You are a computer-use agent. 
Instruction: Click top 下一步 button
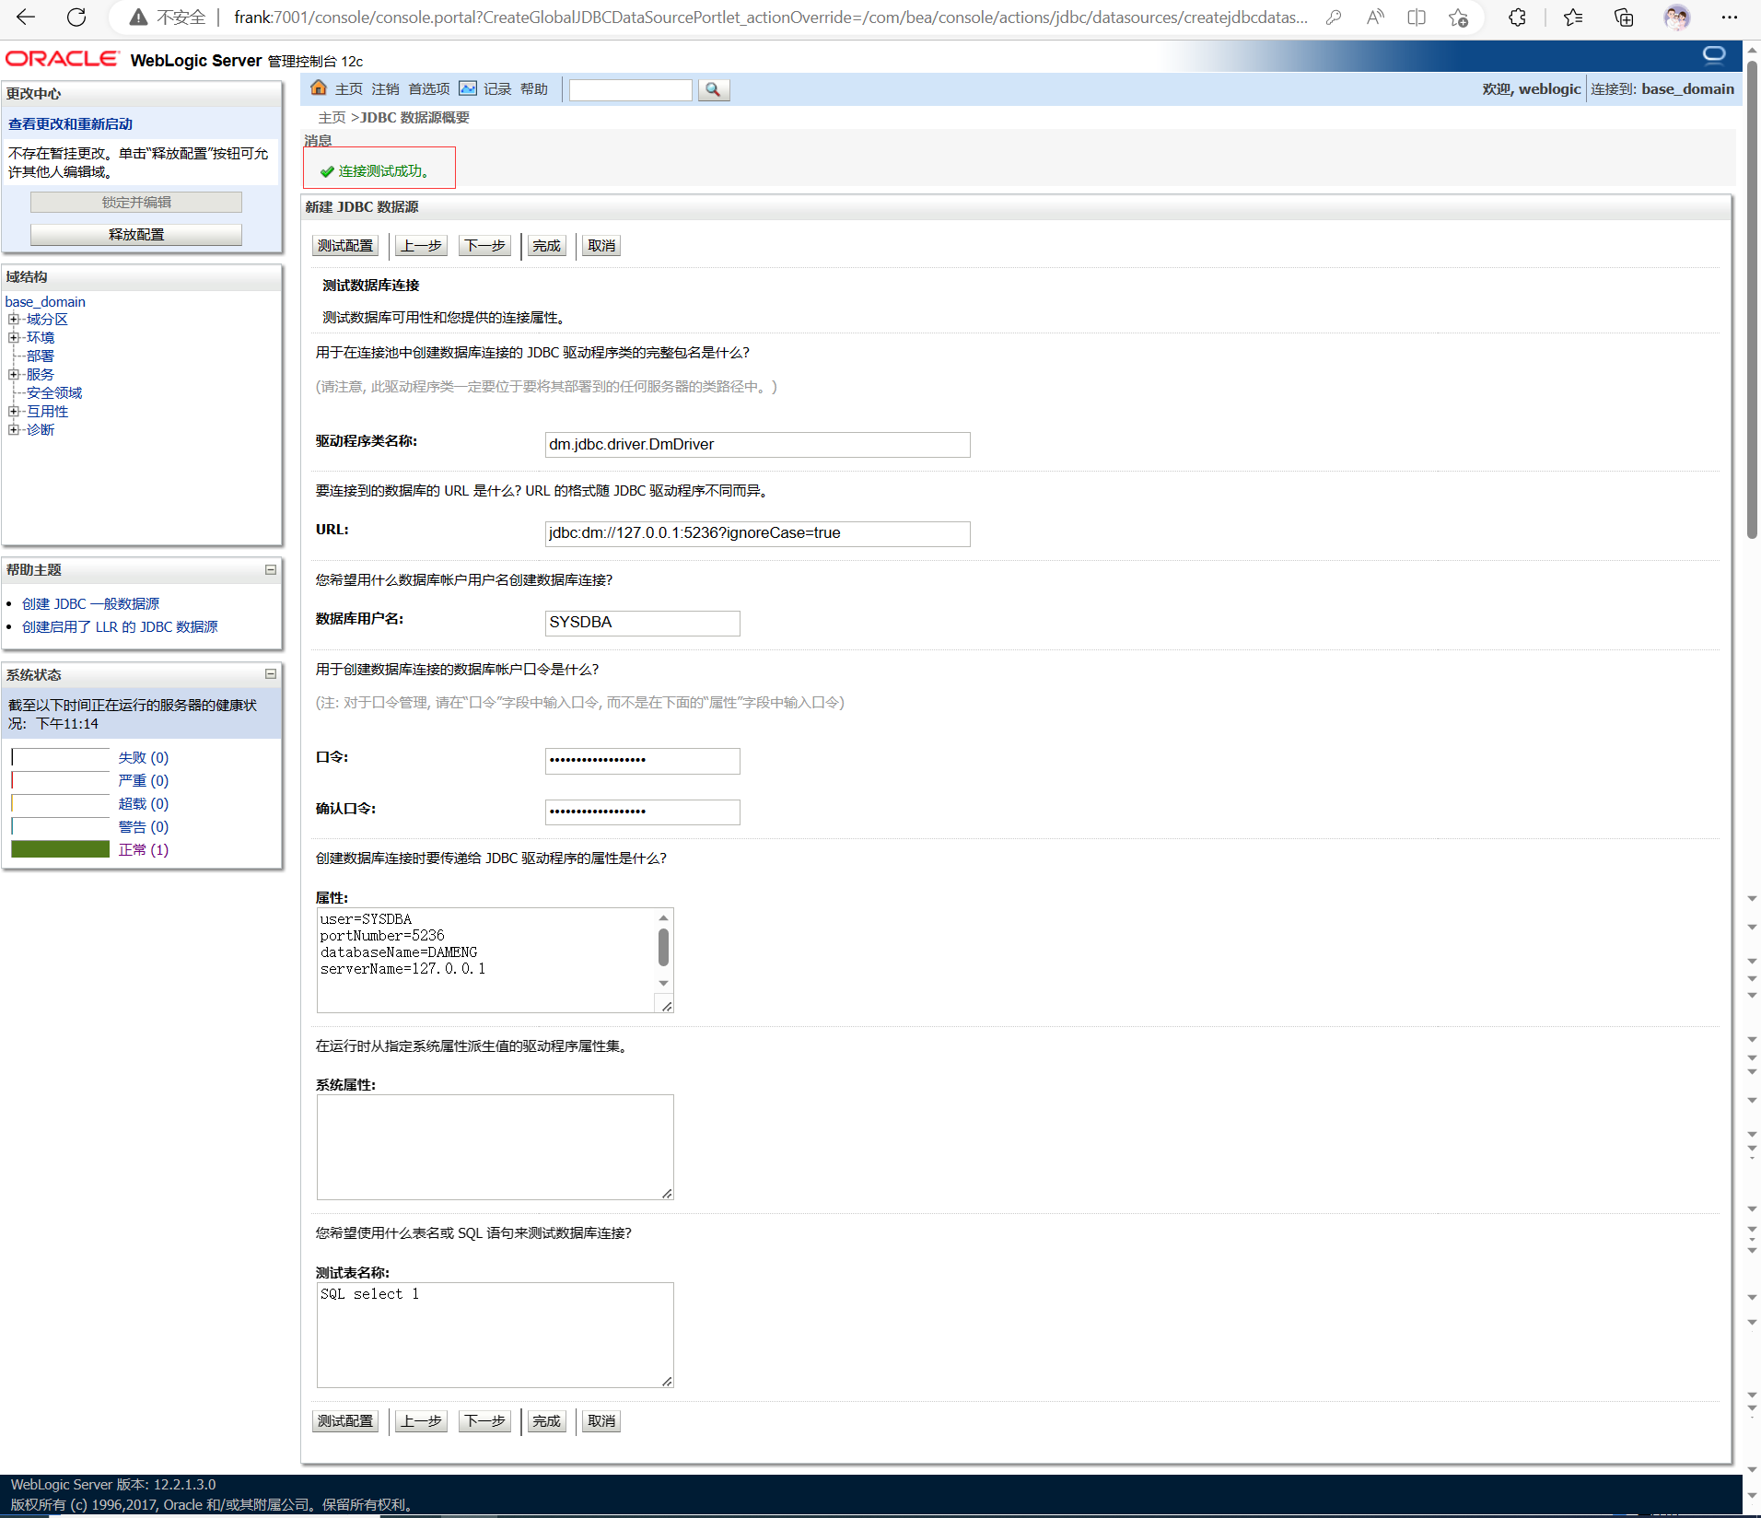(x=485, y=246)
